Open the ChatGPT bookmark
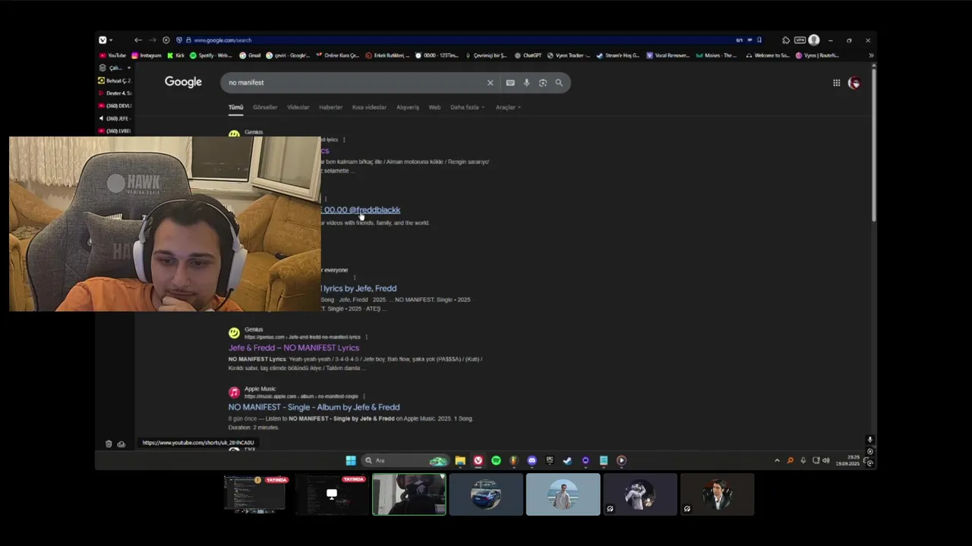 pyautogui.click(x=528, y=55)
